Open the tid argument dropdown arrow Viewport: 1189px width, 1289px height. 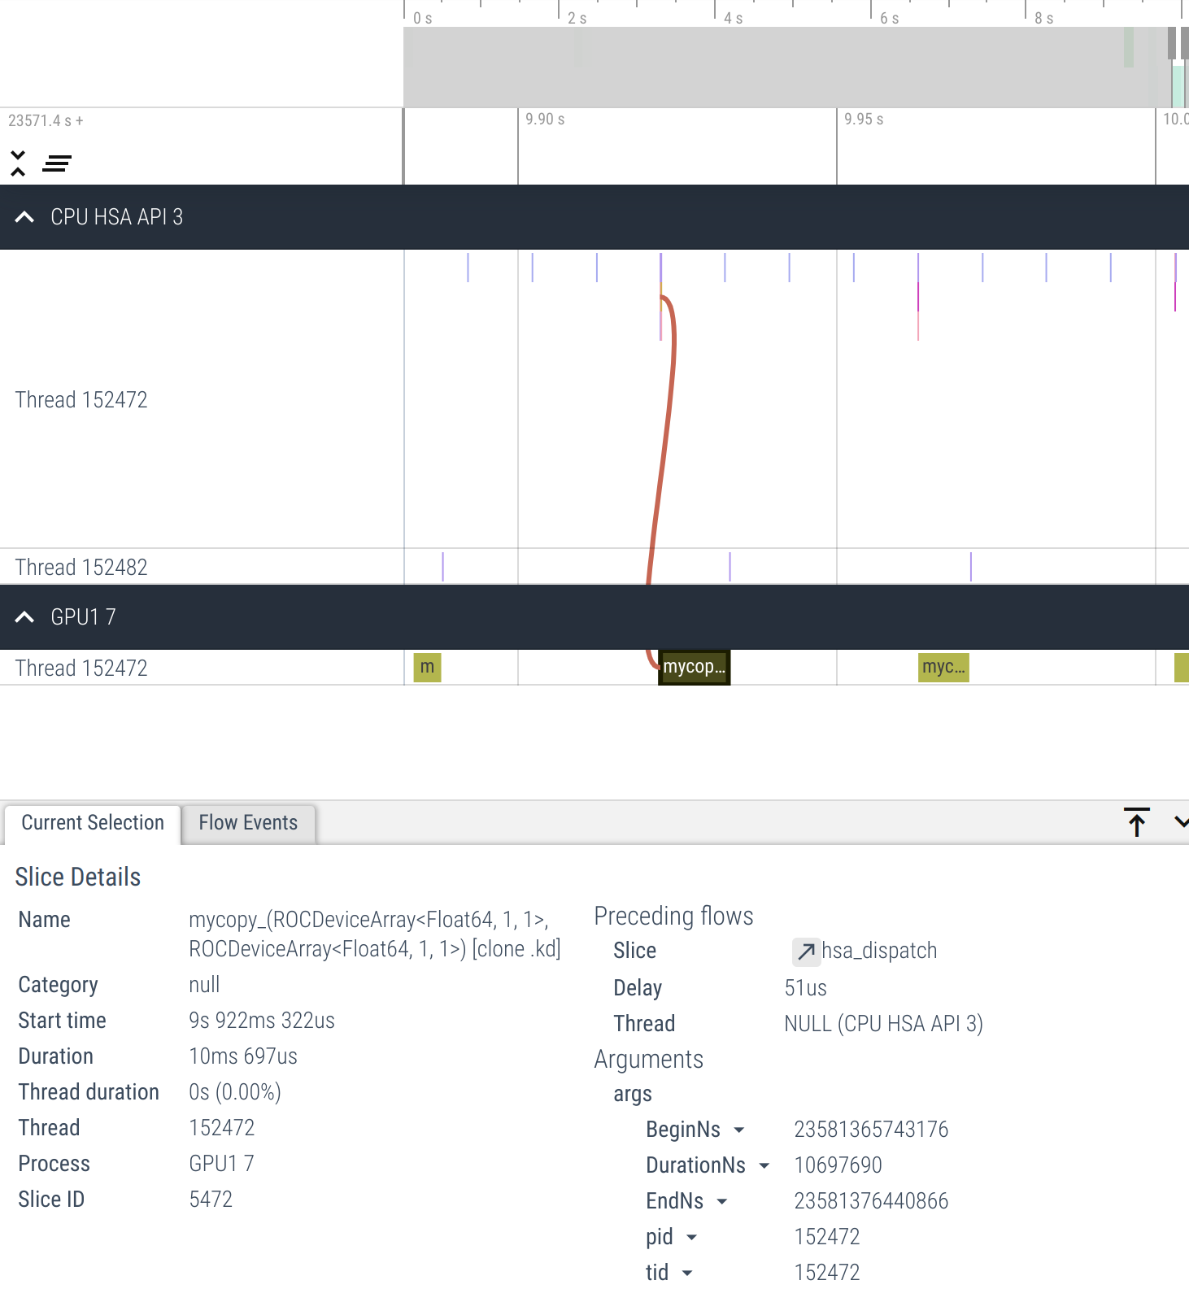[x=687, y=1273]
